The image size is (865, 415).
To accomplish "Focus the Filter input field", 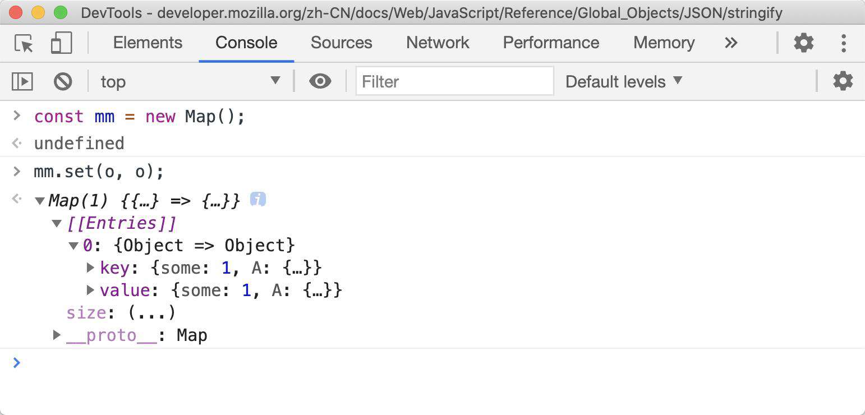I will 455,81.
